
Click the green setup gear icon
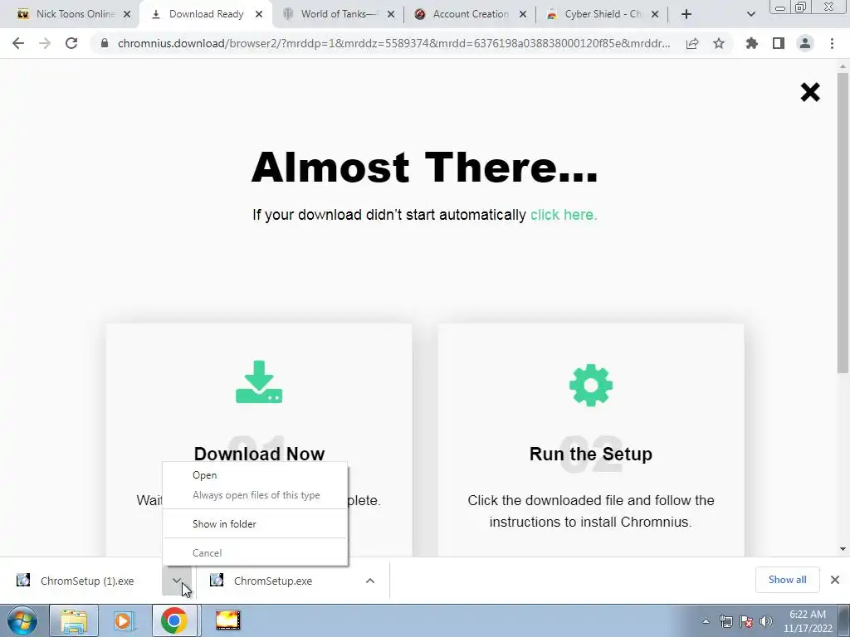[591, 385]
